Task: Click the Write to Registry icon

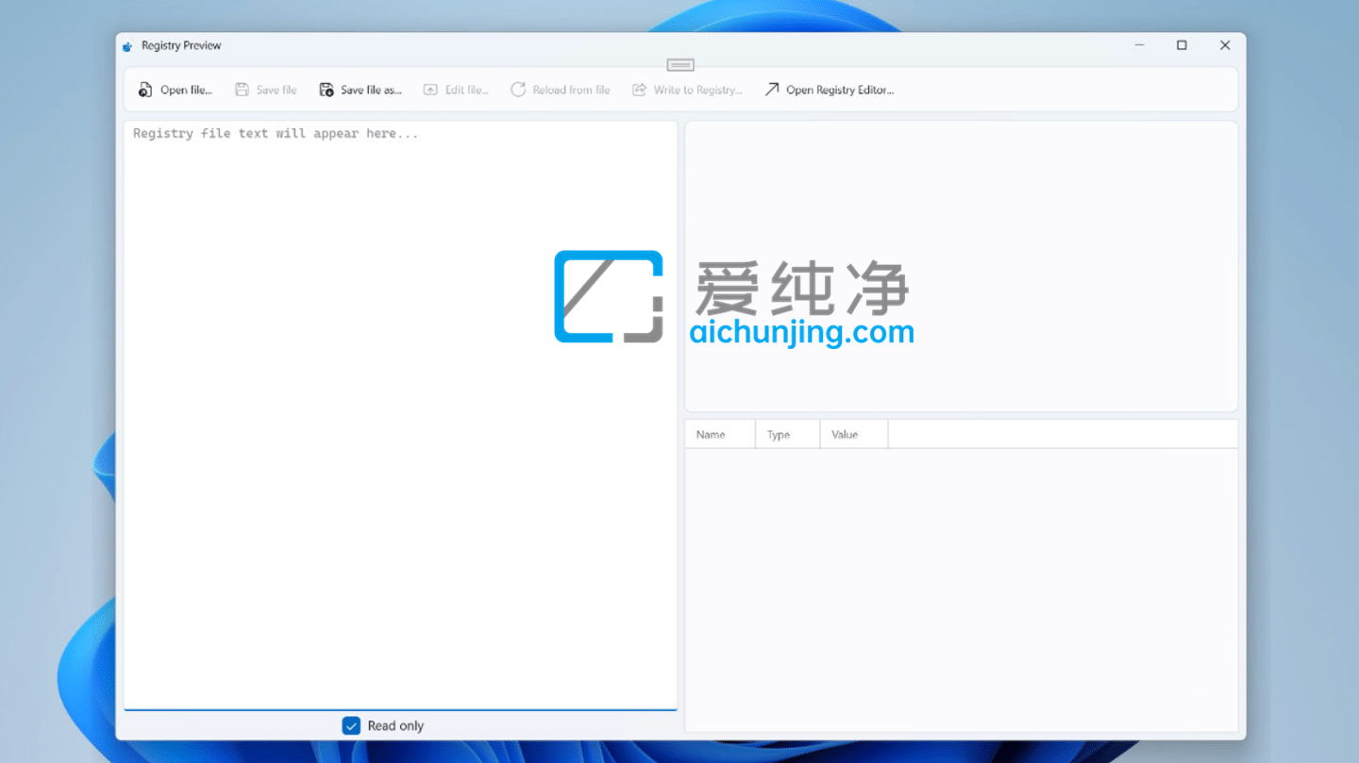Action: pos(639,90)
